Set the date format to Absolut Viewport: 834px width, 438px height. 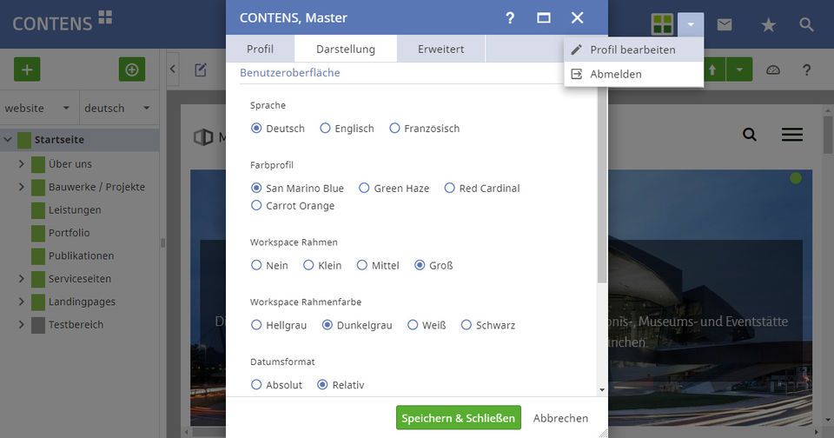[256, 385]
